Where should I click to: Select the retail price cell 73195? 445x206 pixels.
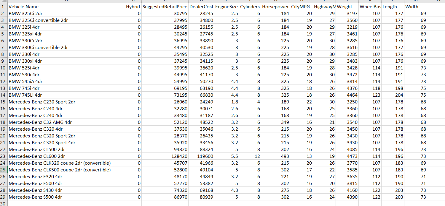[x=165, y=95]
